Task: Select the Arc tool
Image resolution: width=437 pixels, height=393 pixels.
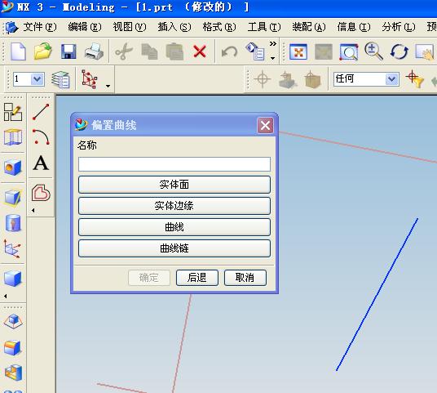Action: coord(41,137)
